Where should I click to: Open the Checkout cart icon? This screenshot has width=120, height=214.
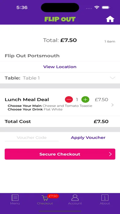(x=45, y=198)
